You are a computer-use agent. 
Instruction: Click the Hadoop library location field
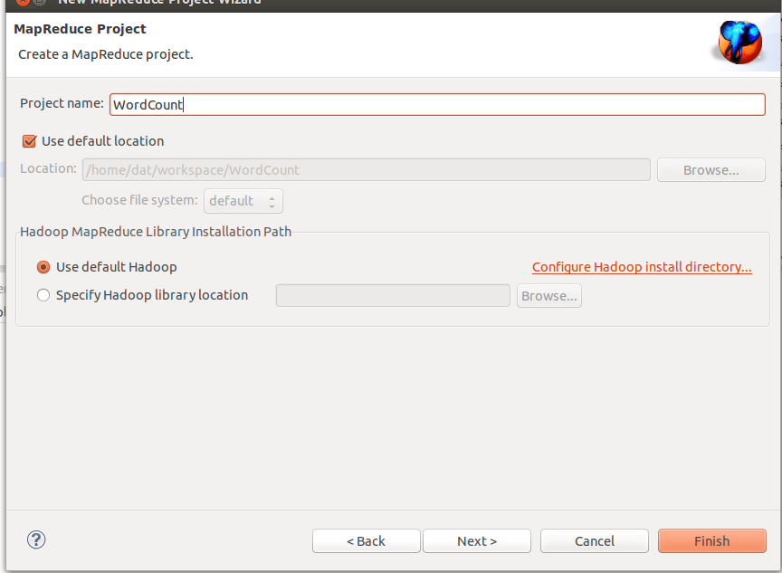click(x=393, y=296)
